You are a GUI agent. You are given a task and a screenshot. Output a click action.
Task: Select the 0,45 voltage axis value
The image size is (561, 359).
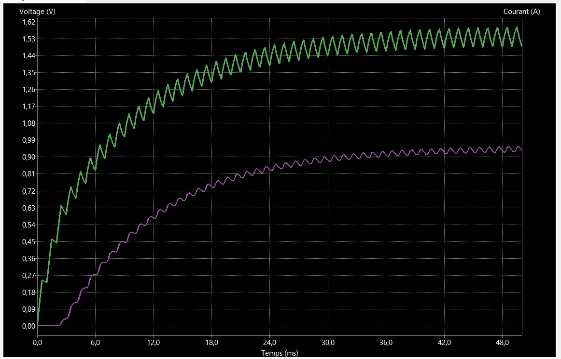[28, 242]
